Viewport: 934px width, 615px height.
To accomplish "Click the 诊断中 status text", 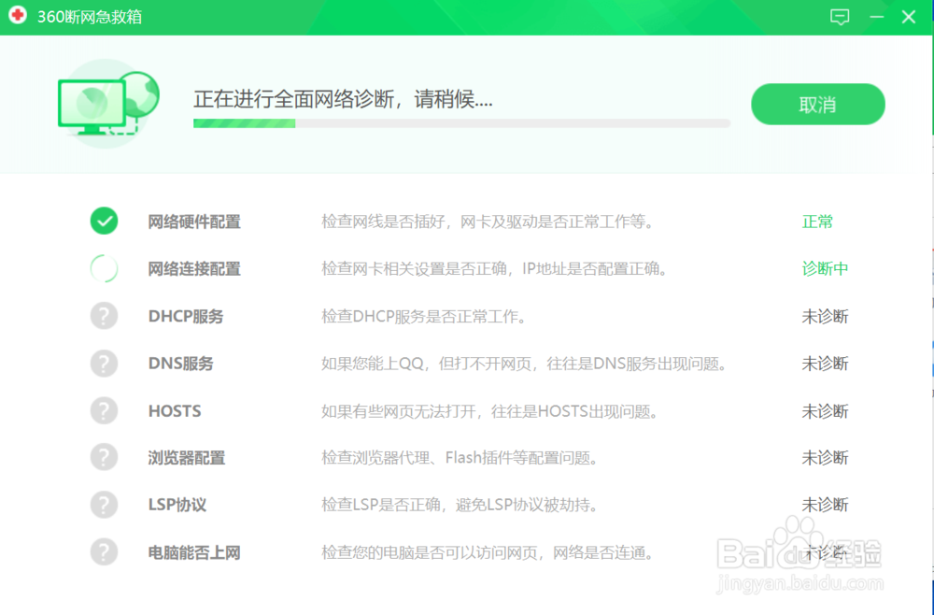I will tap(826, 268).
